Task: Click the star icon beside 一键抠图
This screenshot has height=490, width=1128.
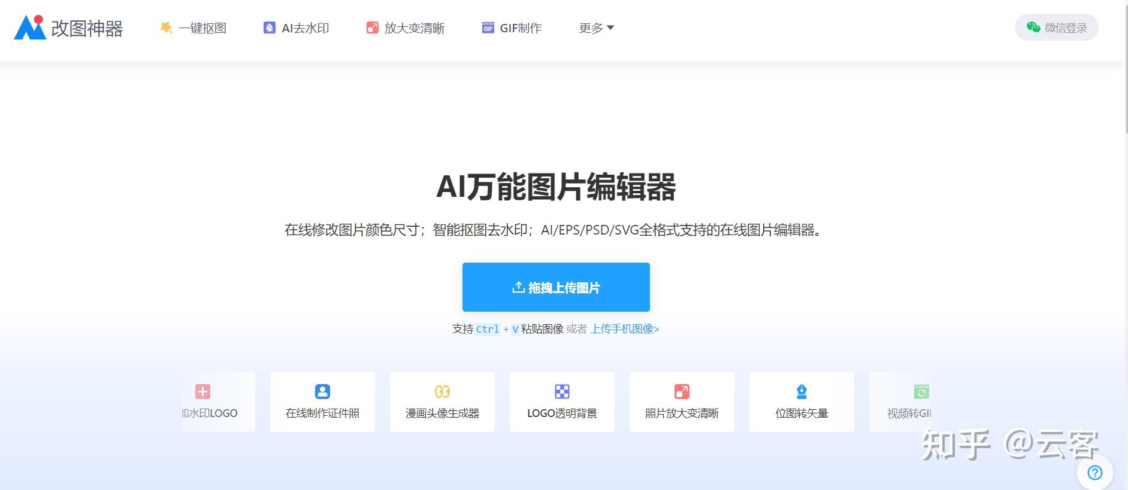Action: pyautogui.click(x=166, y=28)
